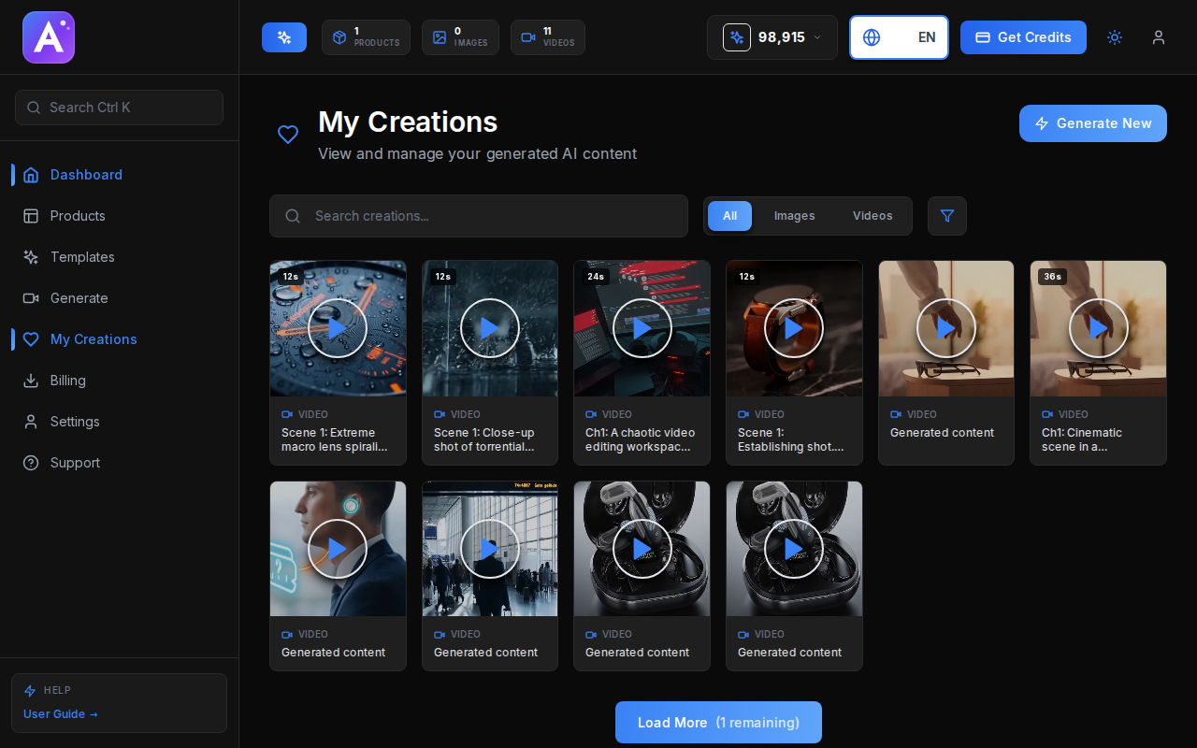Click the sparkle button in top bar
Image resolution: width=1197 pixels, height=748 pixels.
(x=284, y=37)
